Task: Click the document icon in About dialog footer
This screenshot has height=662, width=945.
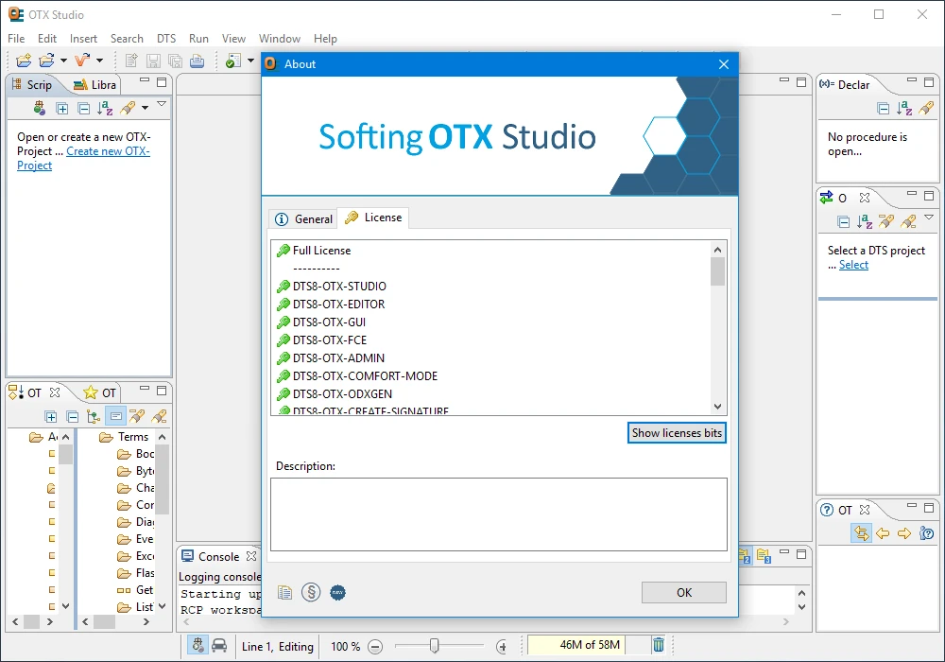Action: (285, 593)
